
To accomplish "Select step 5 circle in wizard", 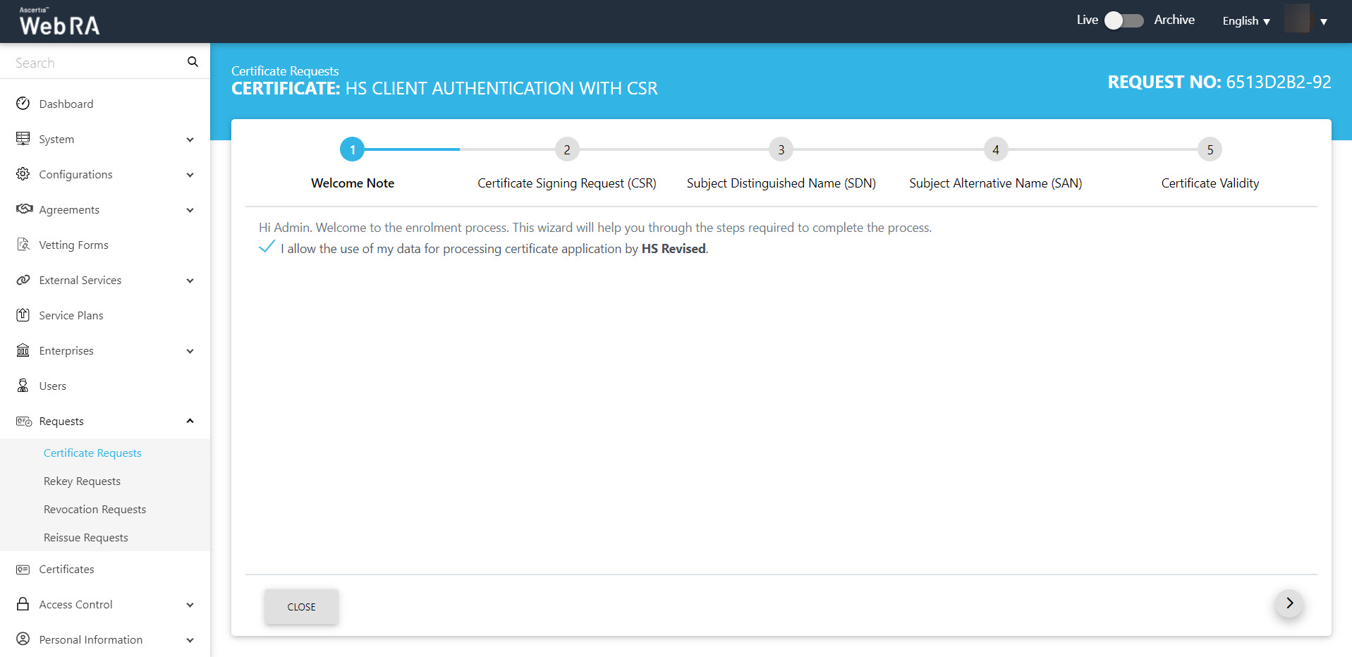I will click(1210, 149).
